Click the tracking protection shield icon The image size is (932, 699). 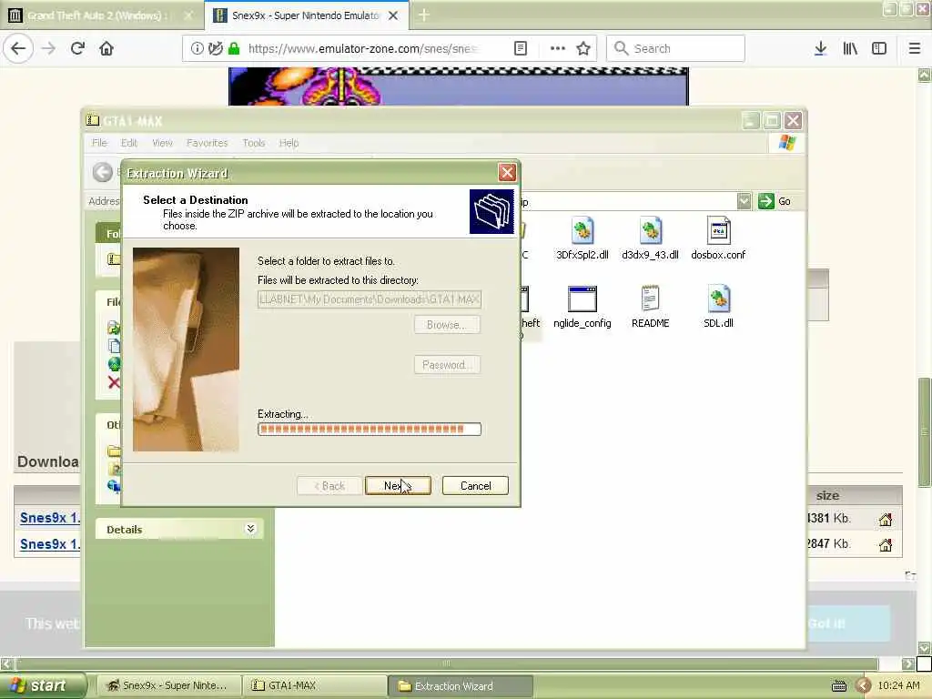tap(216, 48)
